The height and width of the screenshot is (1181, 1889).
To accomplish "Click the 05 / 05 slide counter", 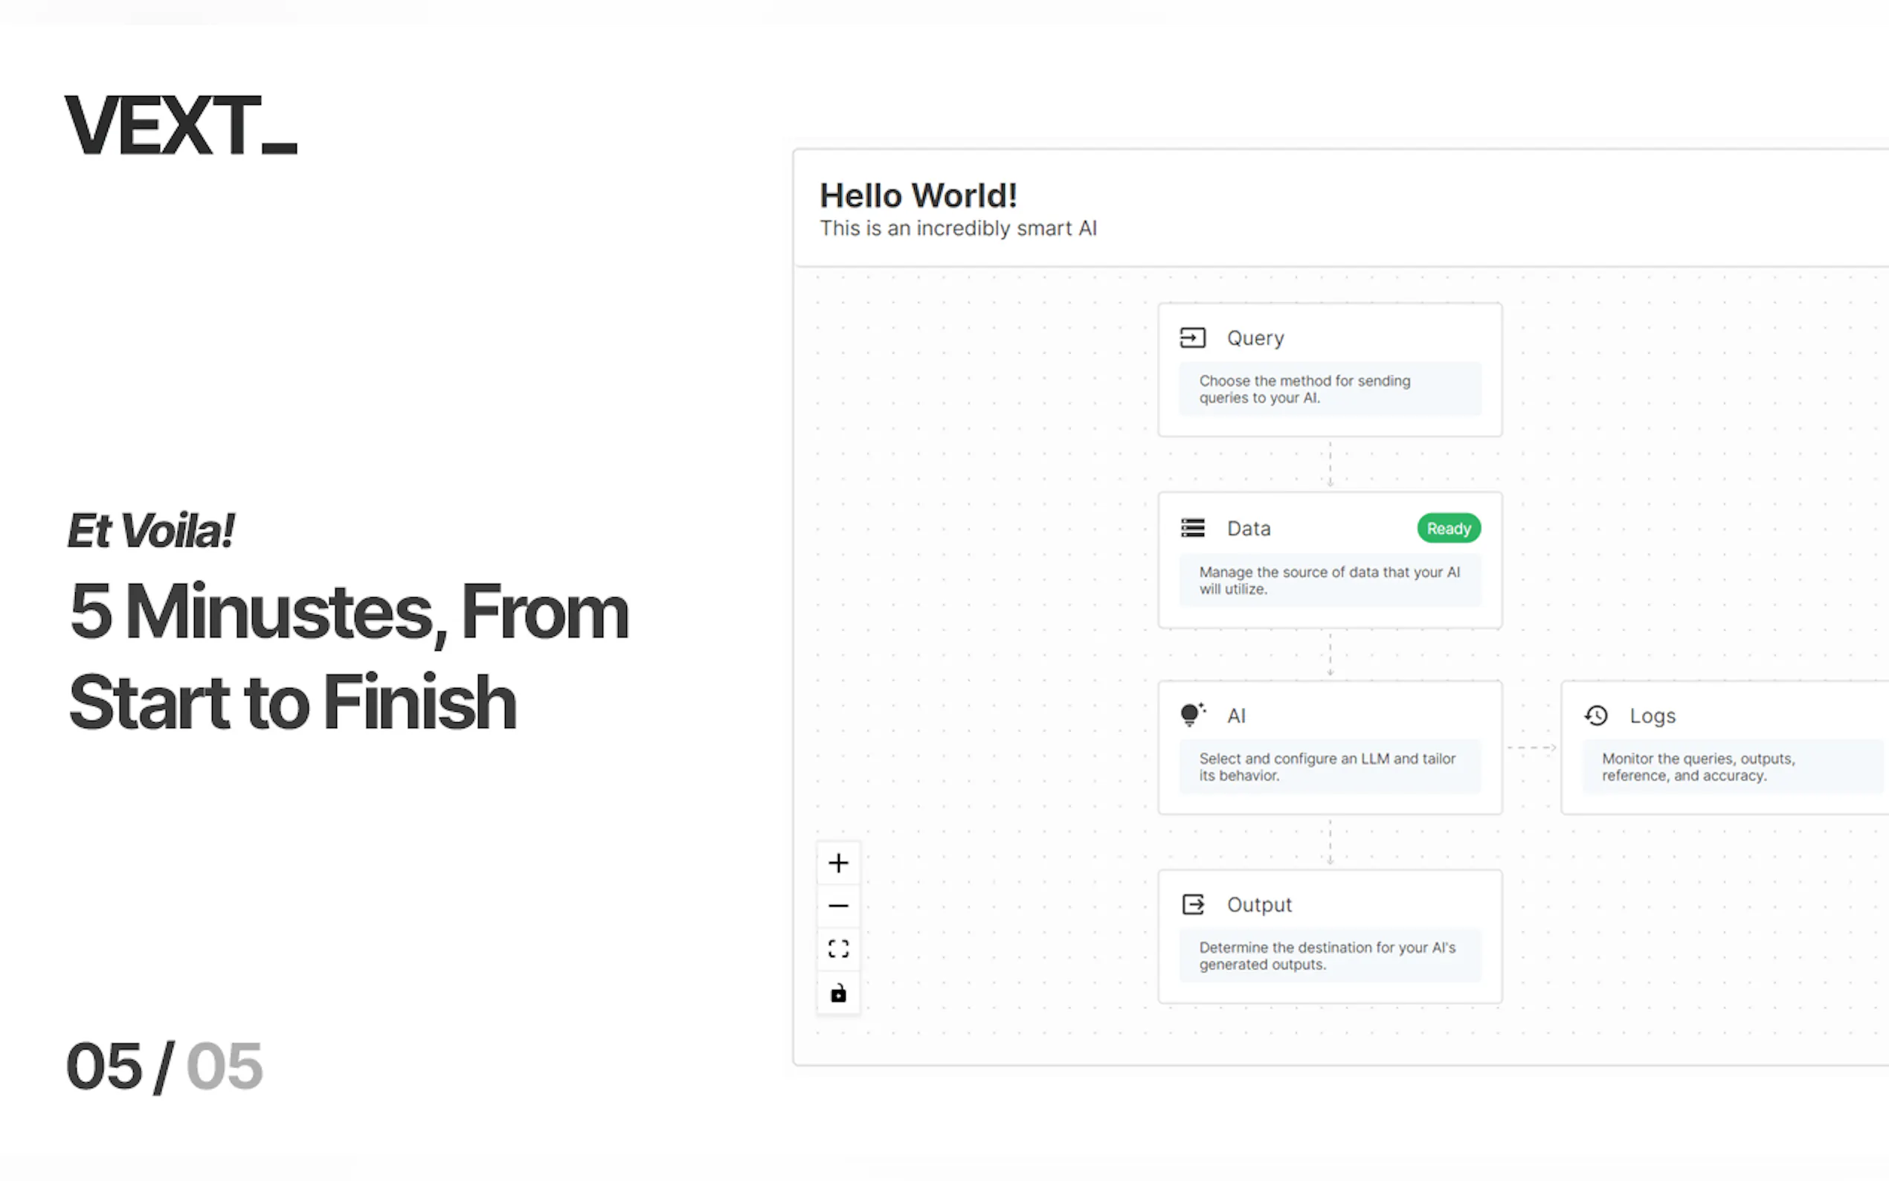I will pyautogui.click(x=165, y=1067).
